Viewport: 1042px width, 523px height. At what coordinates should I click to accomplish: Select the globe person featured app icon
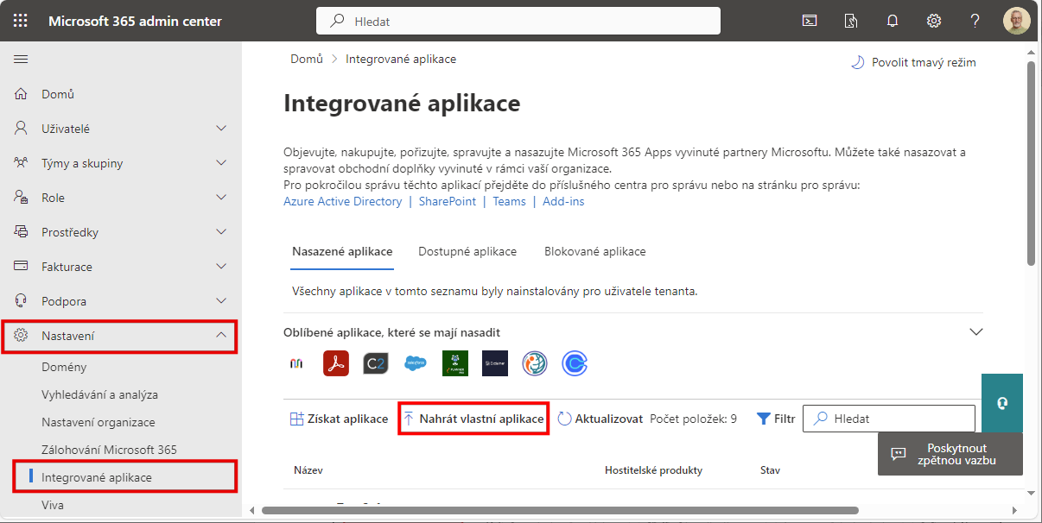tap(535, 363)
